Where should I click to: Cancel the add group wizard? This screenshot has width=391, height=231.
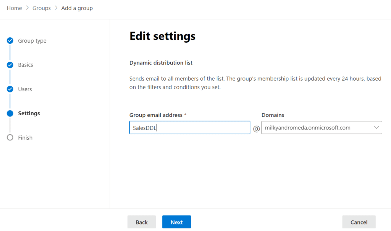(359, 222)
